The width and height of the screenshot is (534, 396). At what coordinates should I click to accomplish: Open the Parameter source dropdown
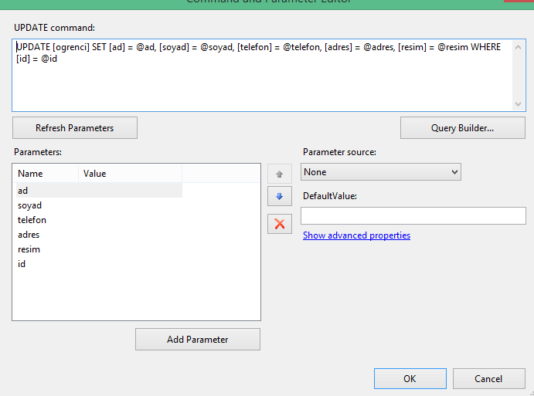[381, 172]
